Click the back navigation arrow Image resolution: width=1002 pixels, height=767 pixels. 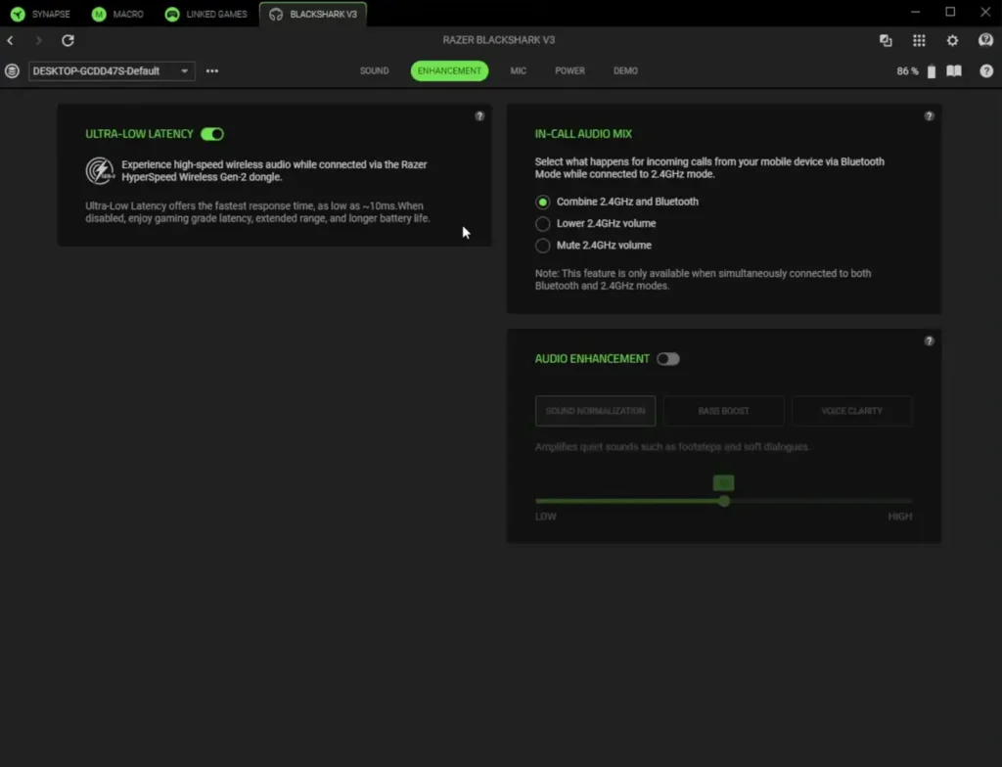[x=10, y=40]
